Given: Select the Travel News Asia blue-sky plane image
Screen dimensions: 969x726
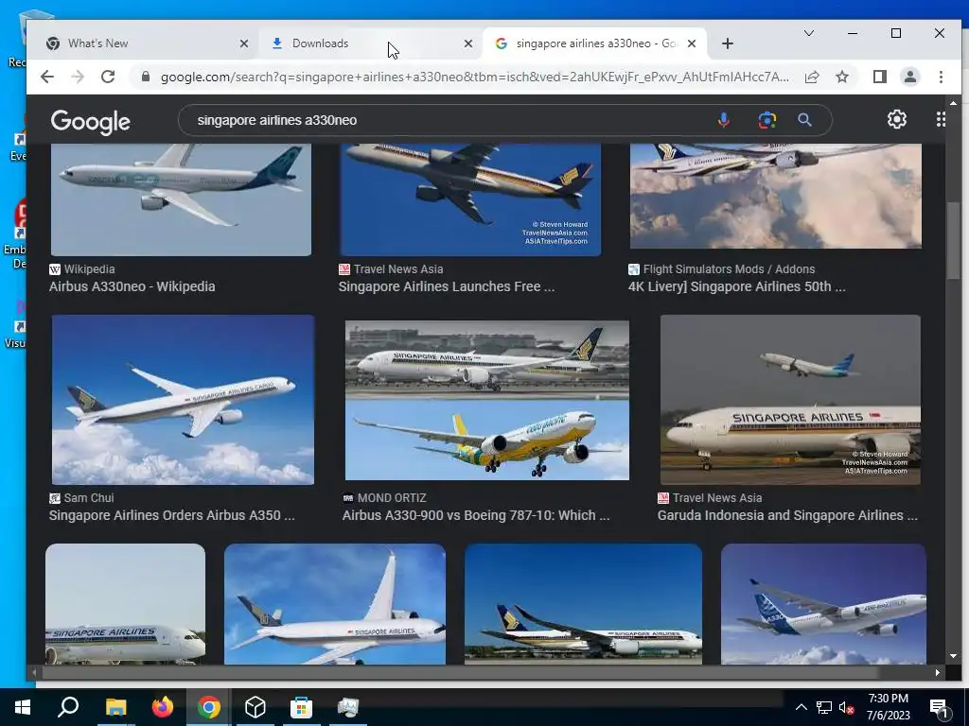Looking at the screenshot, I should [470, 199].
